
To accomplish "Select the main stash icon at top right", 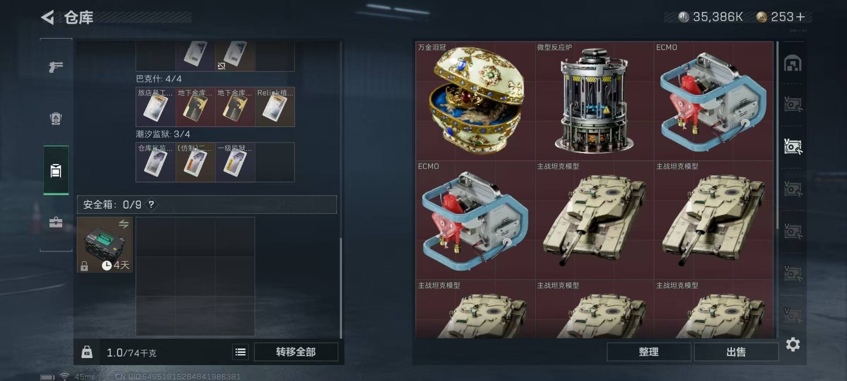I will tap(793, 63).
